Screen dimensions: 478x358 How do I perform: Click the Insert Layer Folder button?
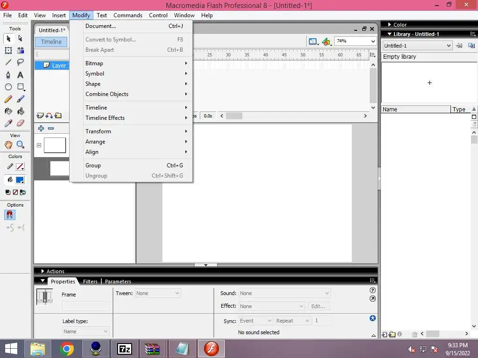pos(58,116)
